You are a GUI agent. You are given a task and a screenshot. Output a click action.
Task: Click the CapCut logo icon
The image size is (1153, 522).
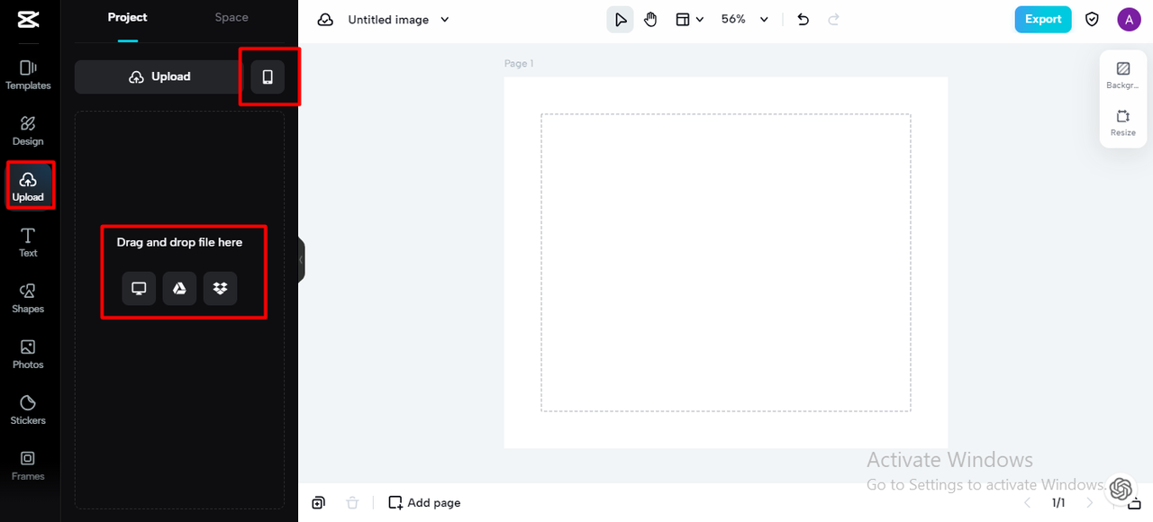(28, 19)
